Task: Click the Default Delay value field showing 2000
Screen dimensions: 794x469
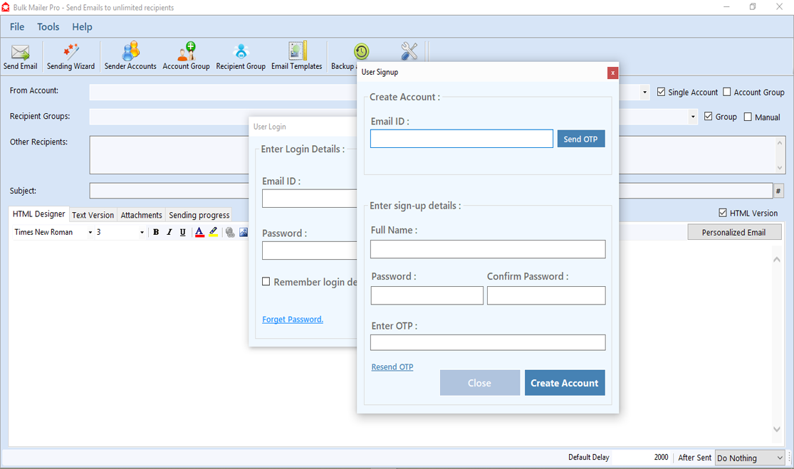Action: coord(641,458)
